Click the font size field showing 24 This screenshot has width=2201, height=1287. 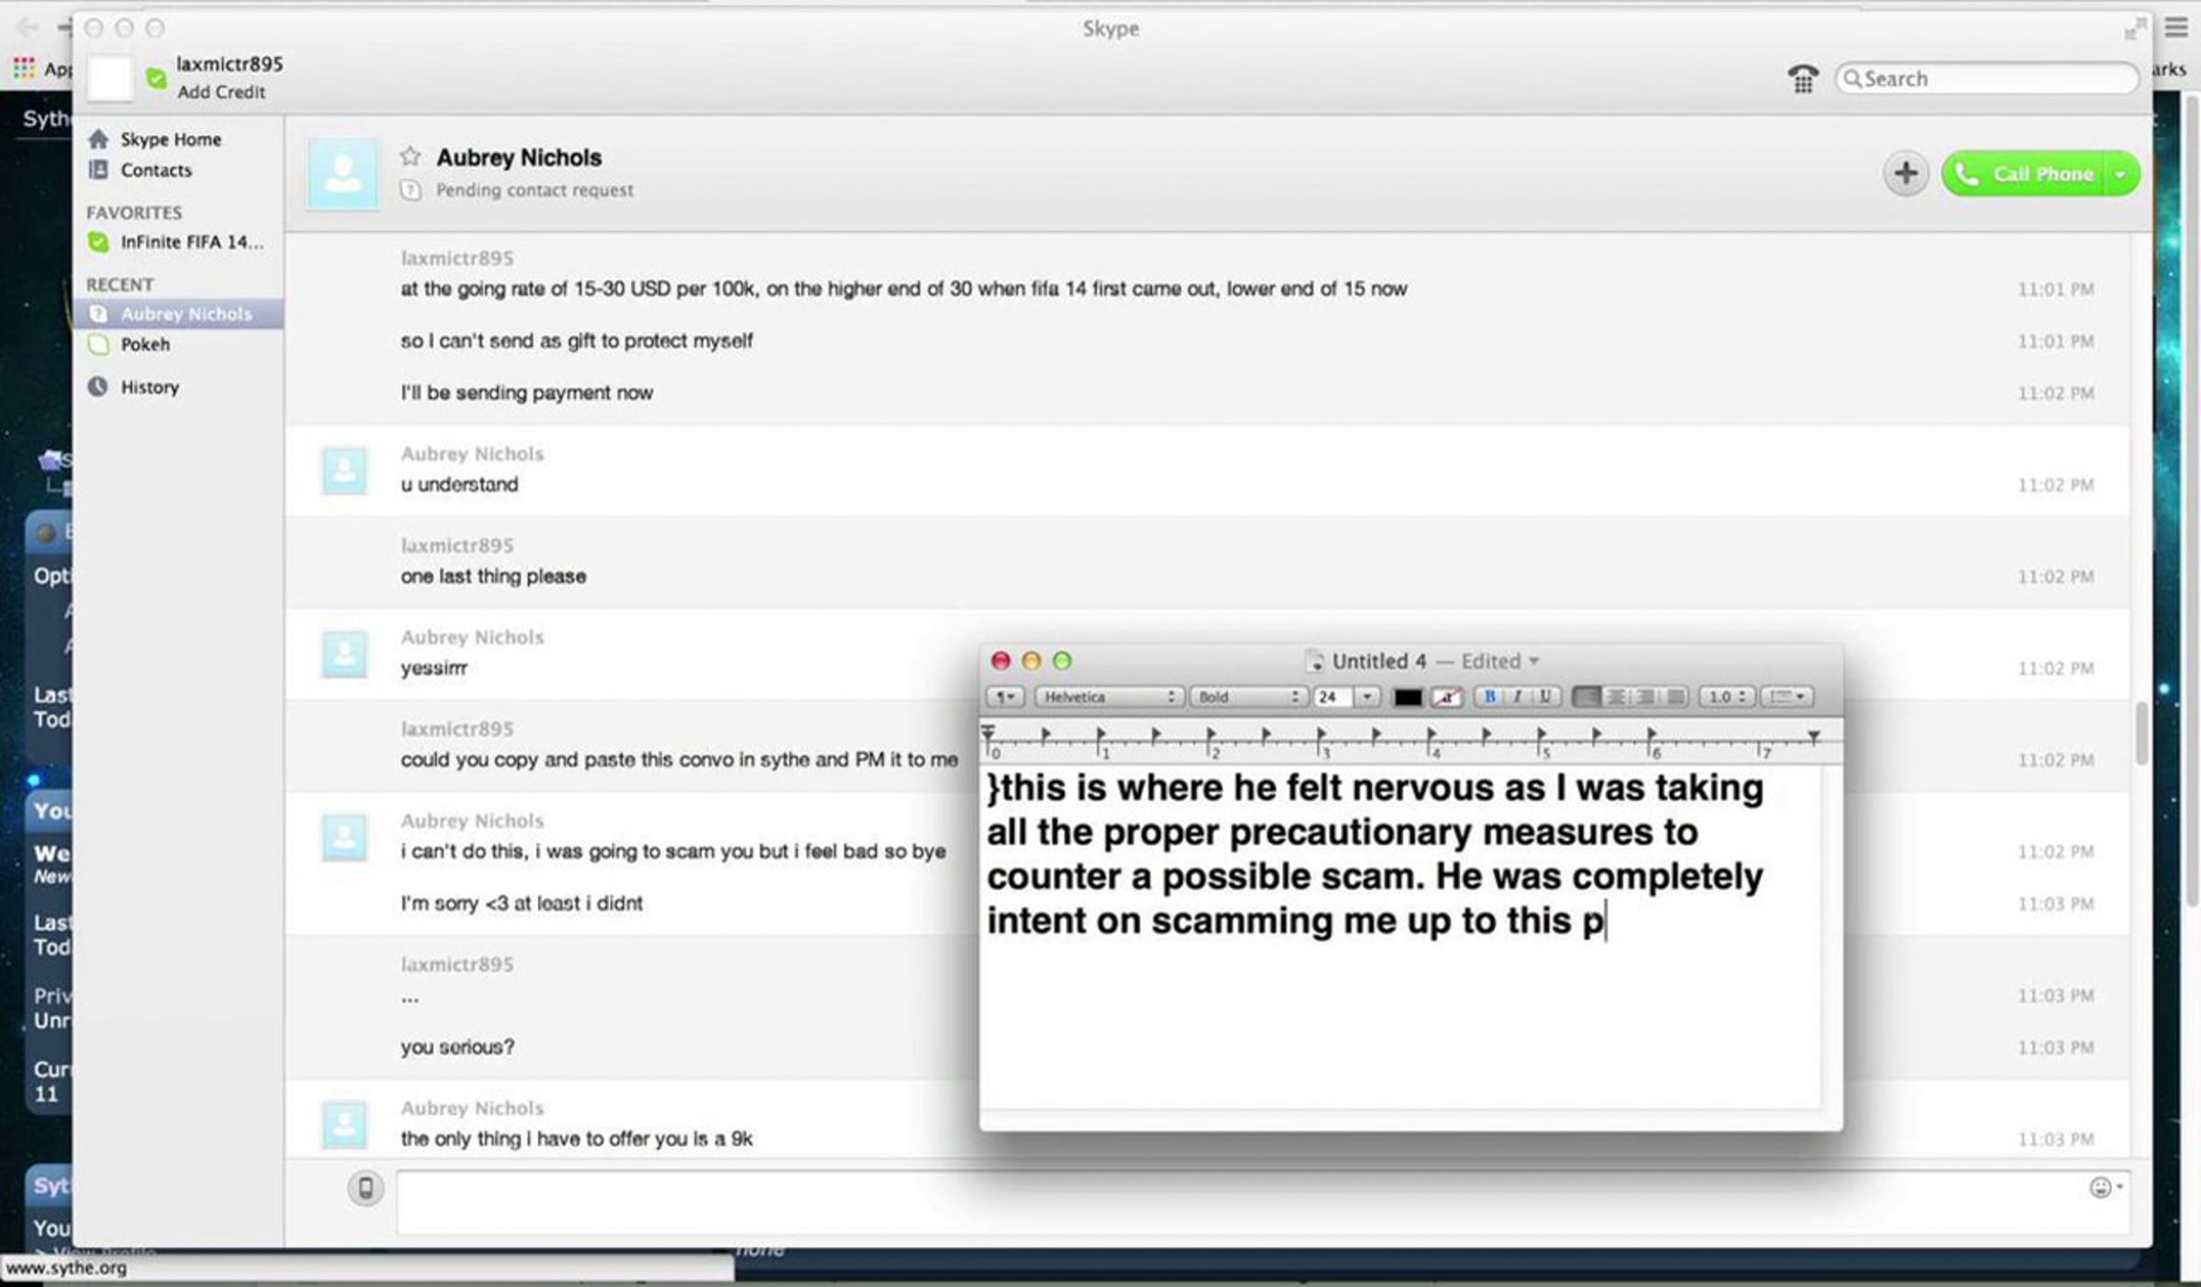1334,697
